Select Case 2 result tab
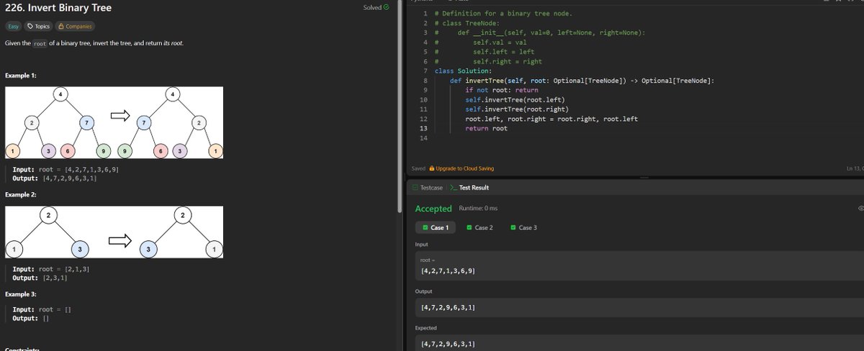The width and height of the screenshot is (864, 351). pyautogui.click(x=480, y=227)
